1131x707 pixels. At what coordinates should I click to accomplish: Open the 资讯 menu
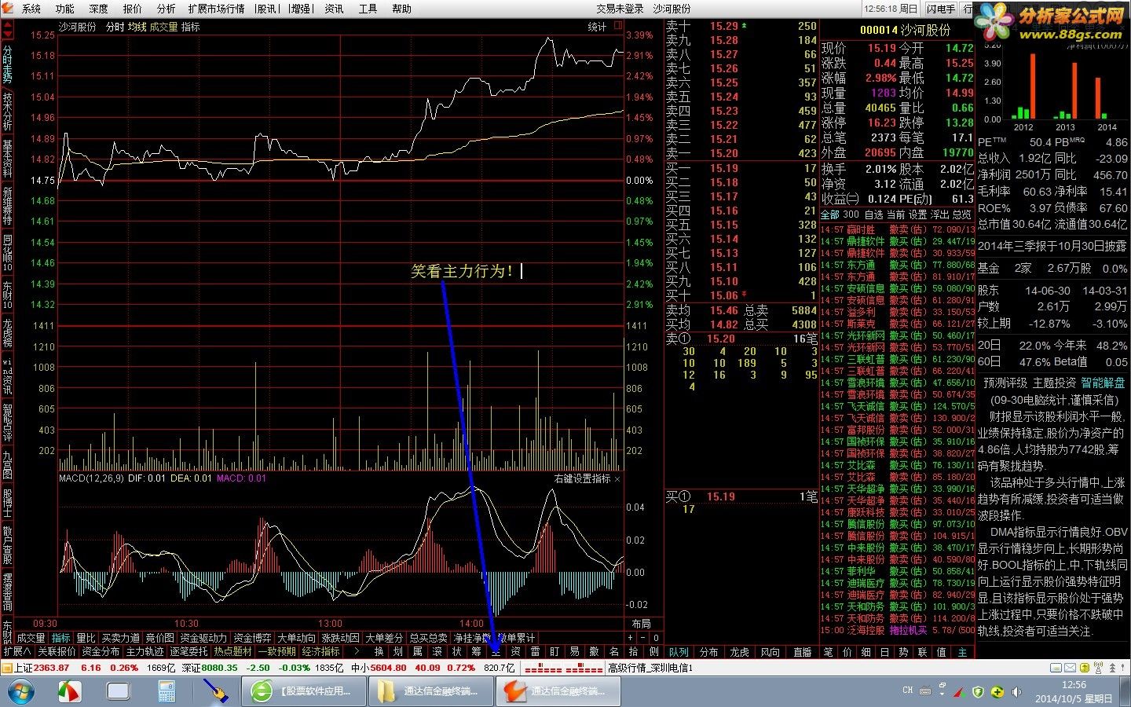(334, 9)
